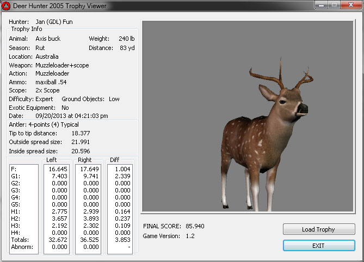Click the EXIT button
364x262 pixels.
(319, 246)
